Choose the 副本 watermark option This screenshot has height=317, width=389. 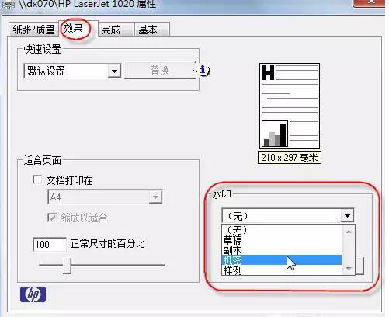pos(282,250)
